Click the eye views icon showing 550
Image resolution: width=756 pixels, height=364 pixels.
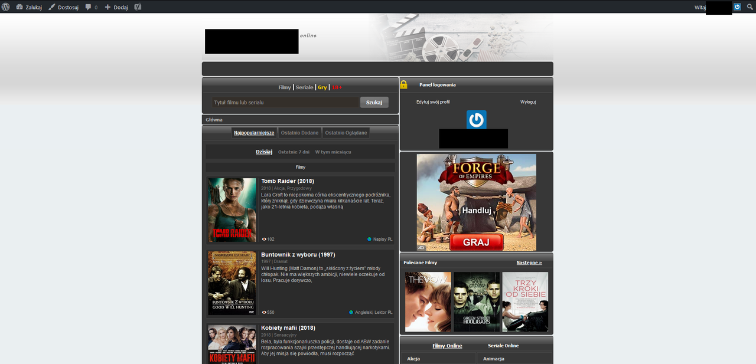264,312
